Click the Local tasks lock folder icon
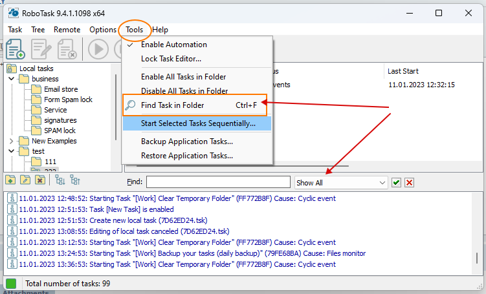This screenshot has width=486, height=294. pyautogui.click(x=12, y=68)
